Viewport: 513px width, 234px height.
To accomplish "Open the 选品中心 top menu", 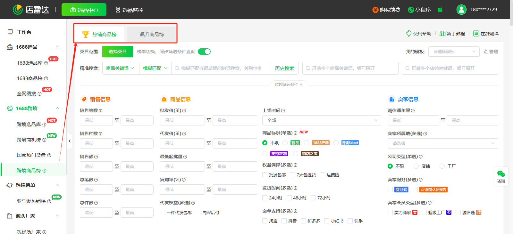I will [84, 10].
